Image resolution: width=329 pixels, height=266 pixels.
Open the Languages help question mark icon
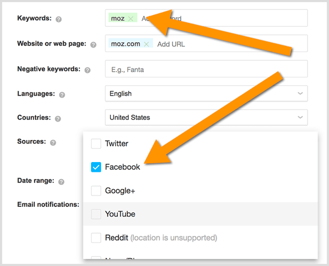(62, 95)
